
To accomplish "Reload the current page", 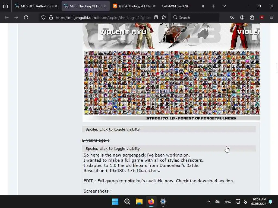I will pyautogui.click(x=26, y=18).
